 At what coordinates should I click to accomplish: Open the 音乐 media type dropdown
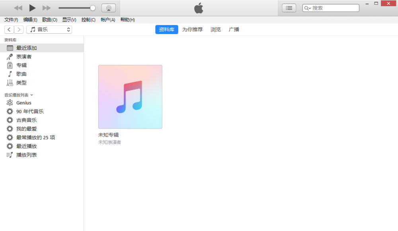tap(49, 29)
